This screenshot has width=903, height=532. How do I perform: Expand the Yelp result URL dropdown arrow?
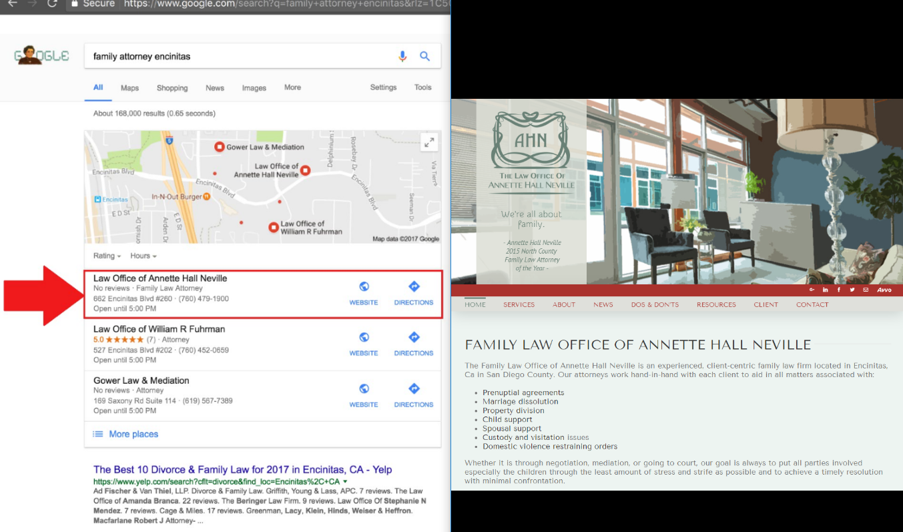(345, 481)
